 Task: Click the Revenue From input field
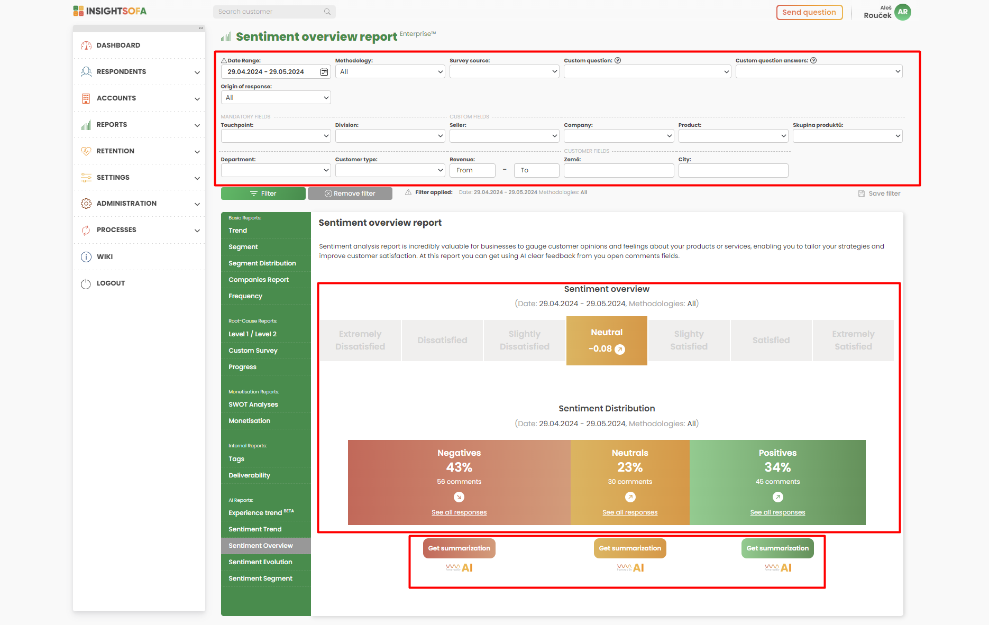[x=472, y=170]
